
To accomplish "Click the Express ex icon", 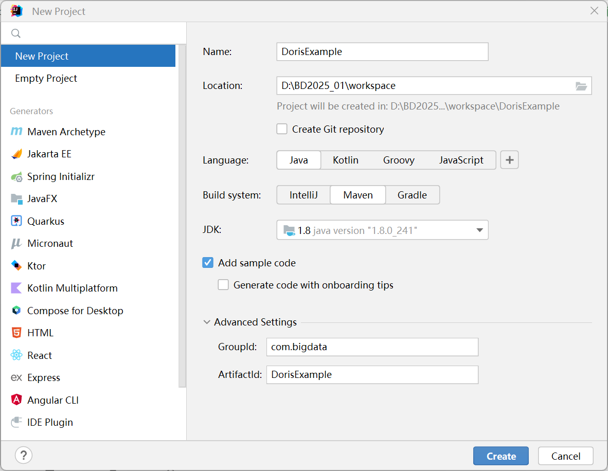I will click(16, 377).
